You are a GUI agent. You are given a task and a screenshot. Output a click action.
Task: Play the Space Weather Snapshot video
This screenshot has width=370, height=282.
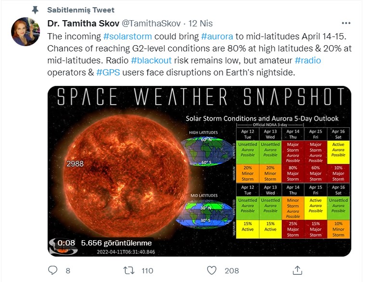pos(199,171)
